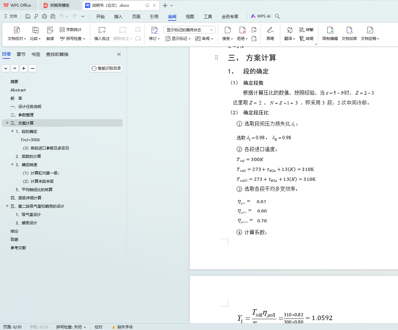Click the Print Preview icon

(53, 16)
